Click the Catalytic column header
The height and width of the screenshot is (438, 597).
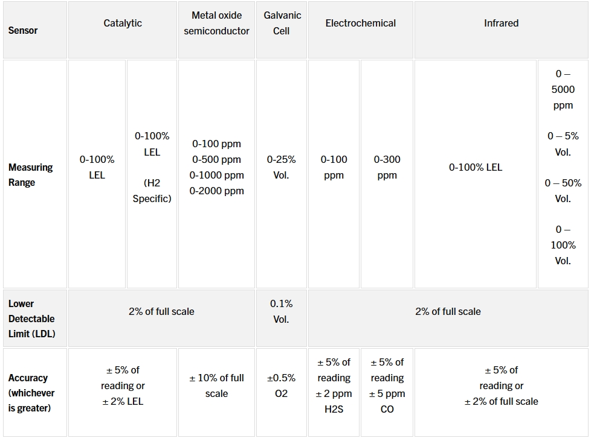[123, 24]
